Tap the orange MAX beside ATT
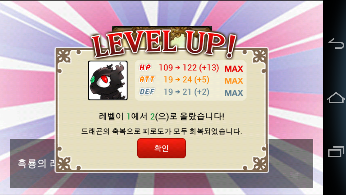346x195 pixels. click(234, 81)
